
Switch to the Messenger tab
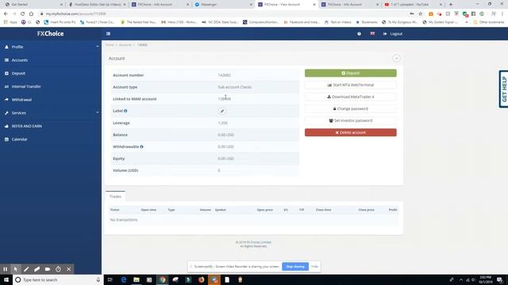click(x=223, y=5)
